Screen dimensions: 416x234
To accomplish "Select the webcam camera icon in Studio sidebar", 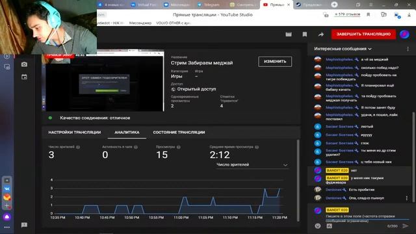I will click(x=24, y=64).
